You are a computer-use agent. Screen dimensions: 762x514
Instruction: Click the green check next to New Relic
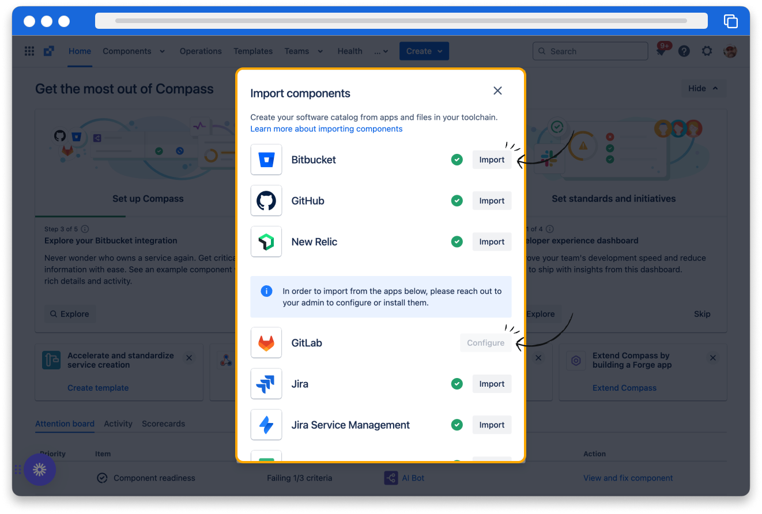coord(457,241)
